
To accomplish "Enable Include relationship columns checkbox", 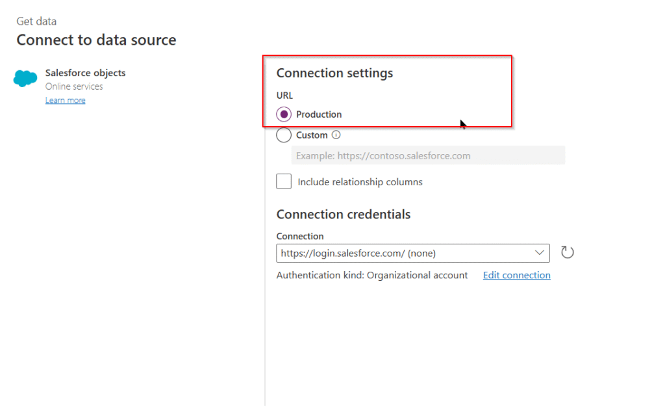I will click(284, 181).
